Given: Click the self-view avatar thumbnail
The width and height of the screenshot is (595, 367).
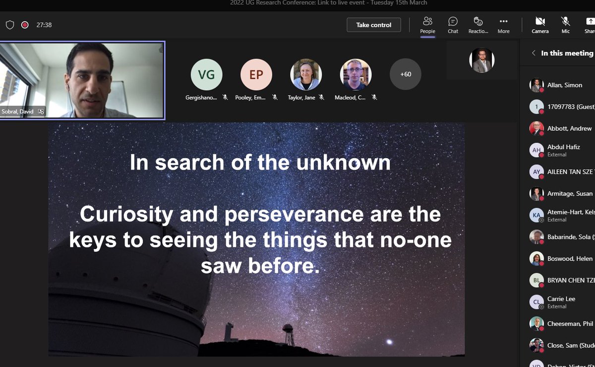Looking at the screenshot, I should pos(481,60).
